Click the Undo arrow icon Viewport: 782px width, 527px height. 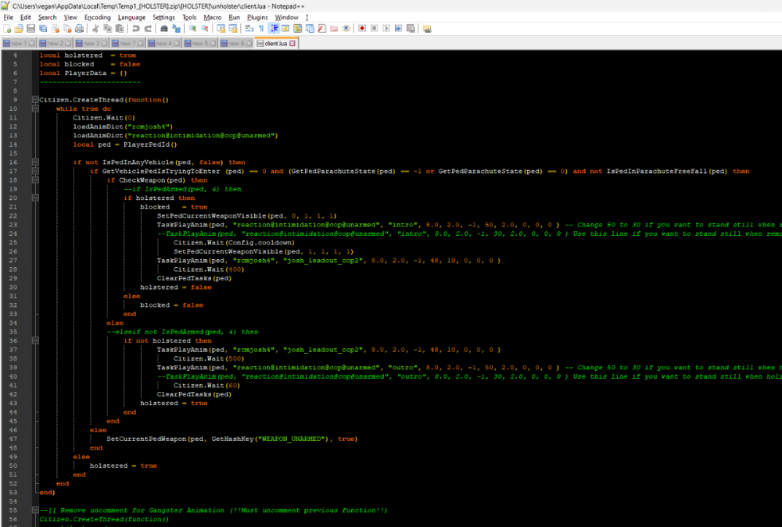pos(135,29)
